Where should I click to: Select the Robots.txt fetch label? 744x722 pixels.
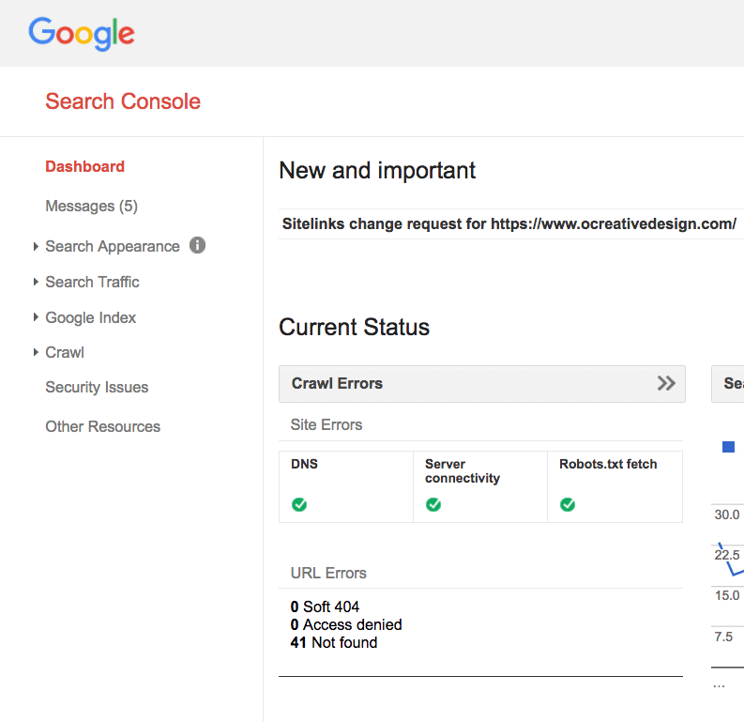pos(608,464)
